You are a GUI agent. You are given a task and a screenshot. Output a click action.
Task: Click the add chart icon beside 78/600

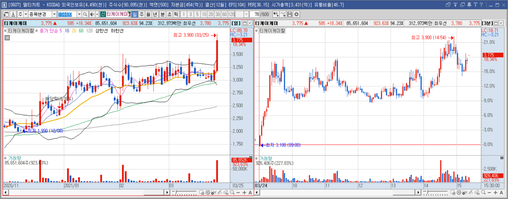(276, 14)
